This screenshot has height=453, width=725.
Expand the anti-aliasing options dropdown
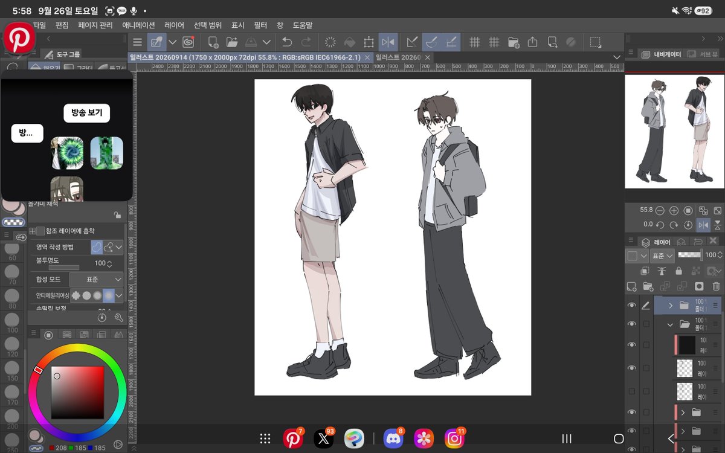[119, 296]
